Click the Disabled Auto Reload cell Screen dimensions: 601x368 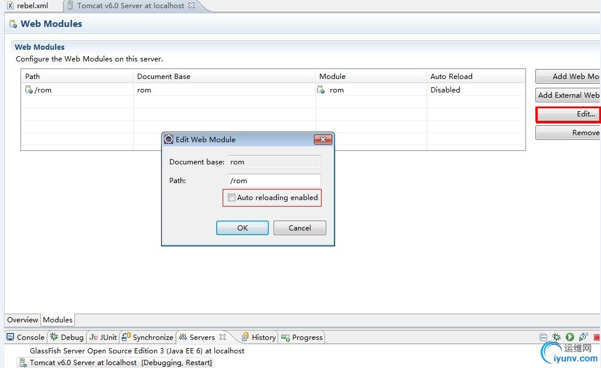tap(476, 90)
